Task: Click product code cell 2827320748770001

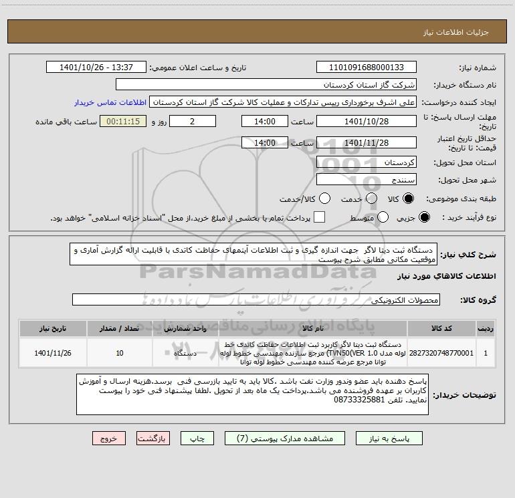Action: point(441,353)
